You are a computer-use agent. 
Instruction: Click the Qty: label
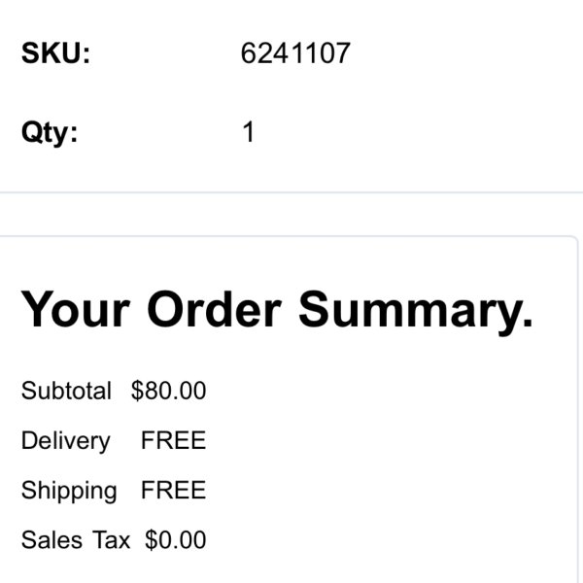point(50,133)
